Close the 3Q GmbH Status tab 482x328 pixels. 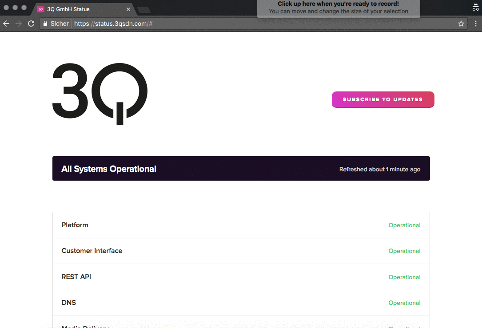pyautogui.click(x=128, y=9)
